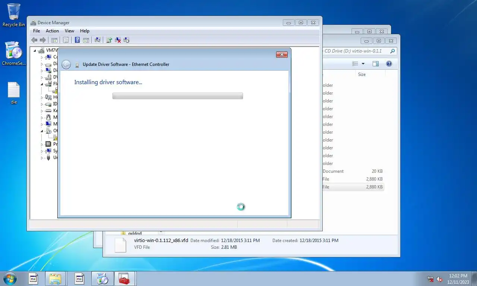Click the taskbar clock showing 12:02 PM

click(x=458, y=279)
